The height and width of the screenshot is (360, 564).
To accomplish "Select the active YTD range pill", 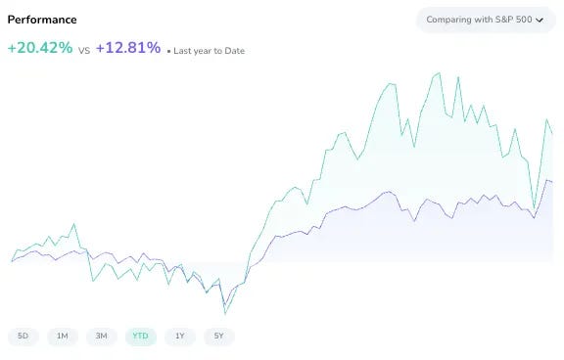I will pyautogui.click(x=141, y=337).
